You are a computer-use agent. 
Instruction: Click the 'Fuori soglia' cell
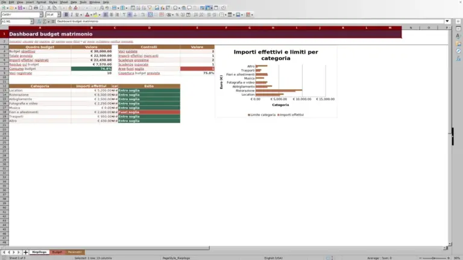pos(149,112)
